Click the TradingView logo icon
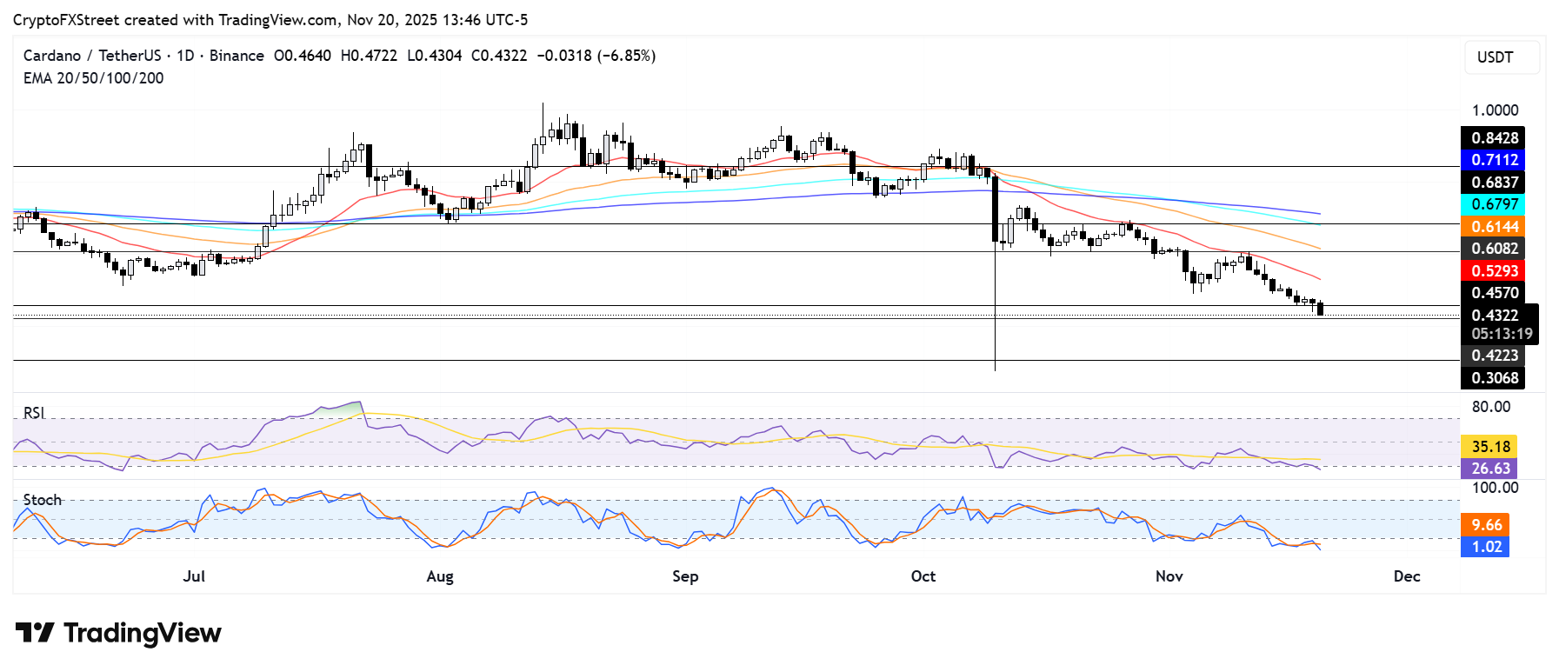 35,632
